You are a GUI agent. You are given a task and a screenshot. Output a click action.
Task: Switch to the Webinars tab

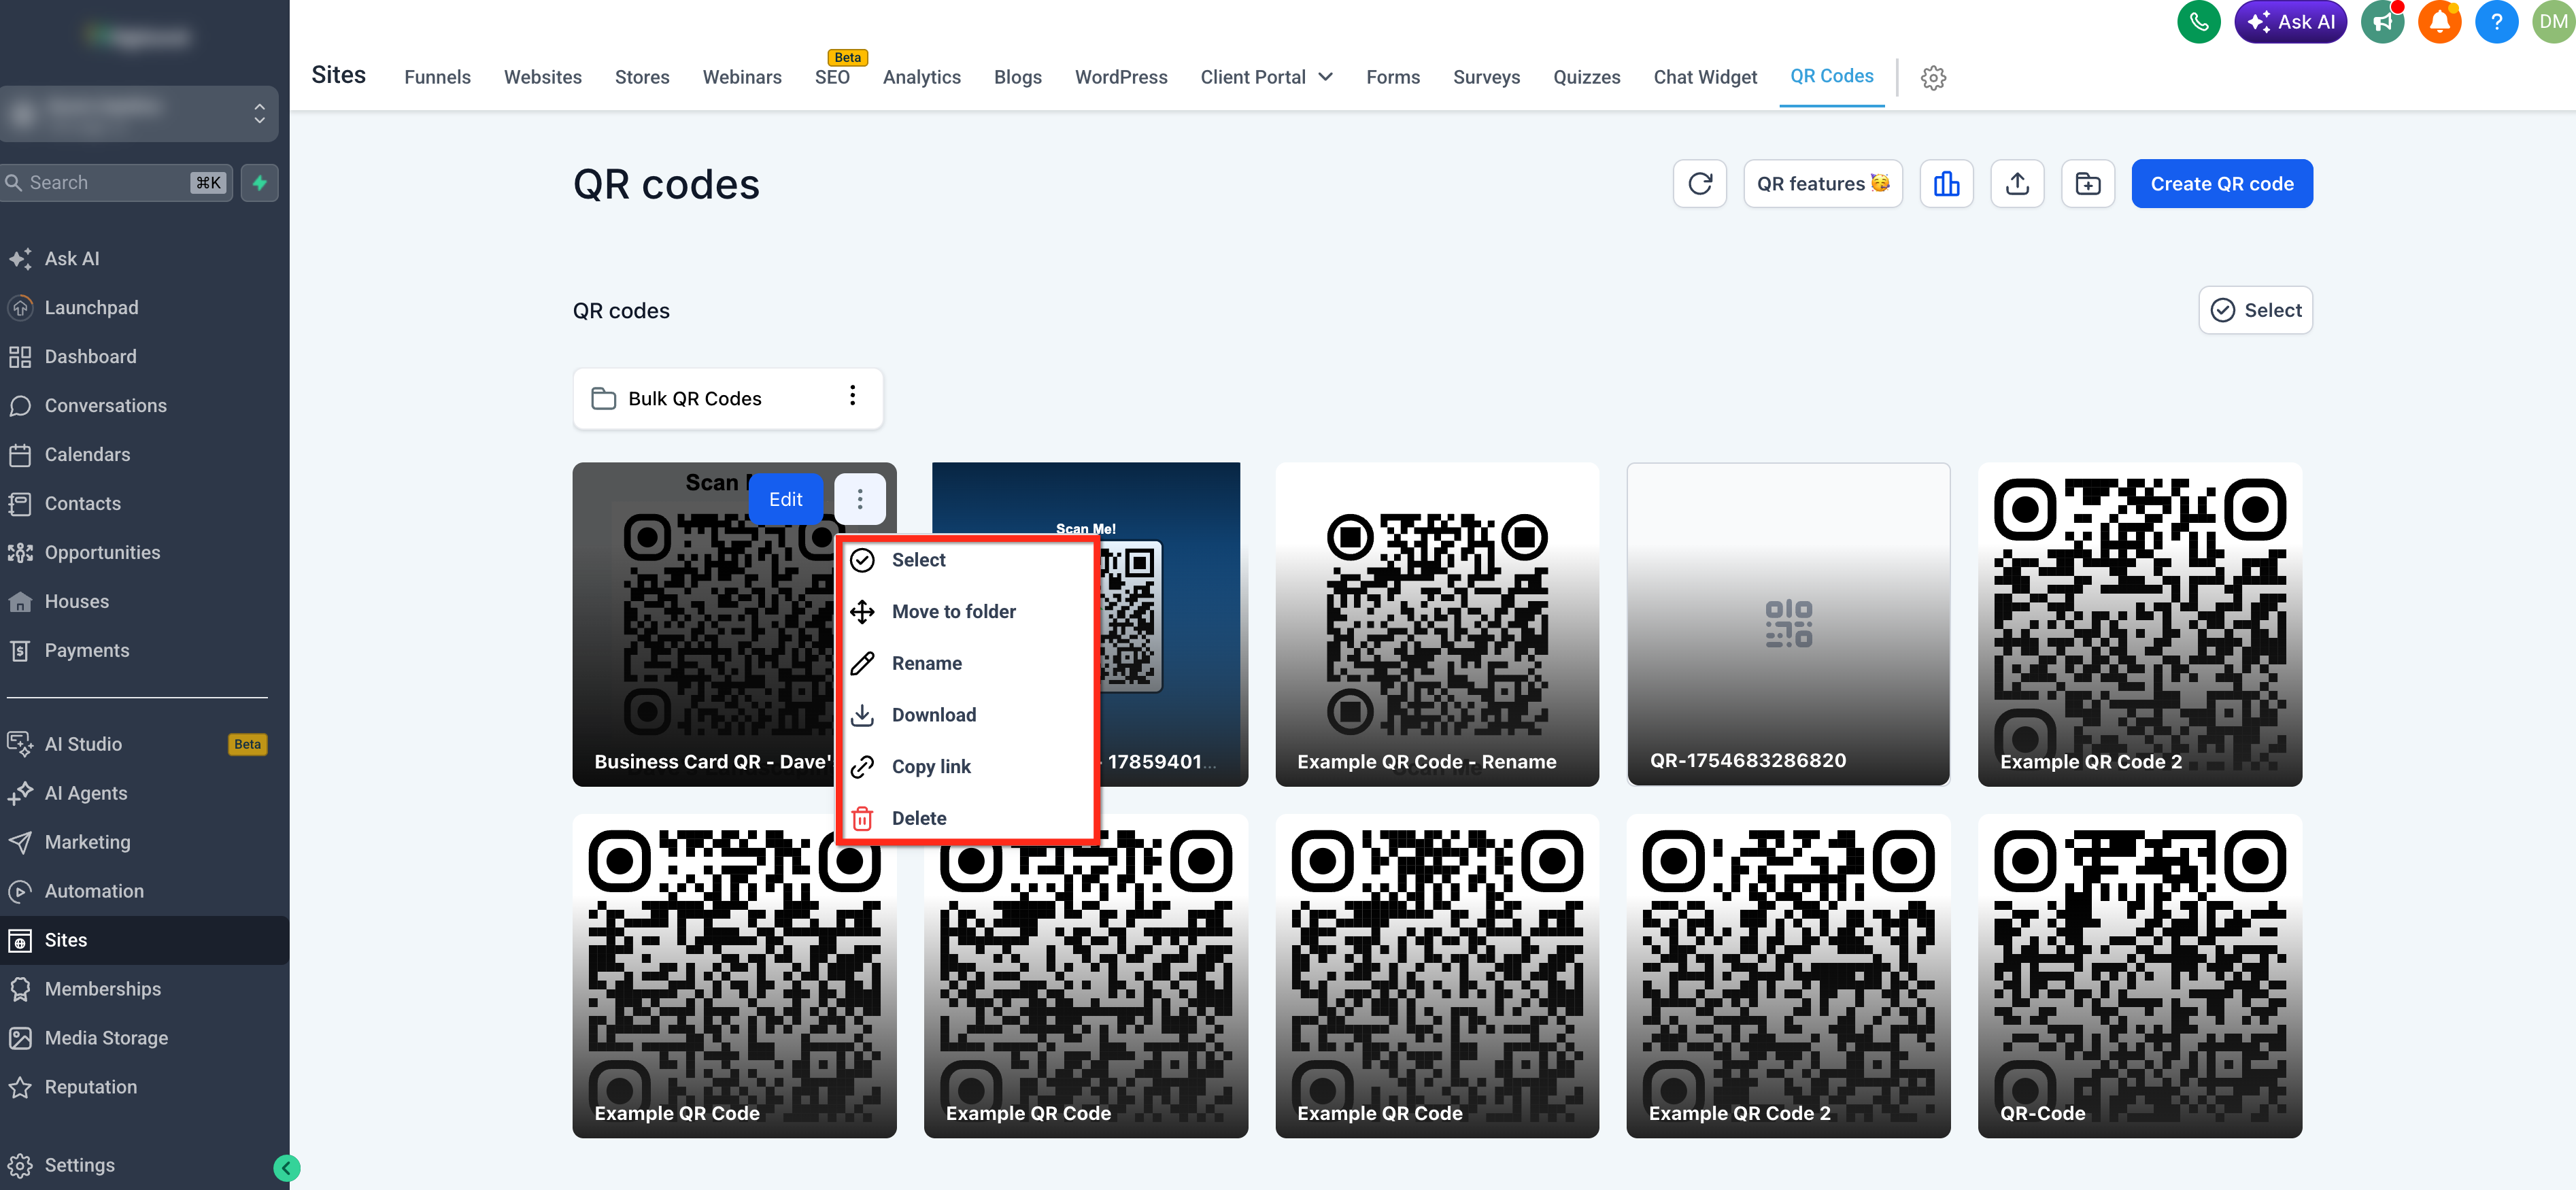[x=742, y=77]
